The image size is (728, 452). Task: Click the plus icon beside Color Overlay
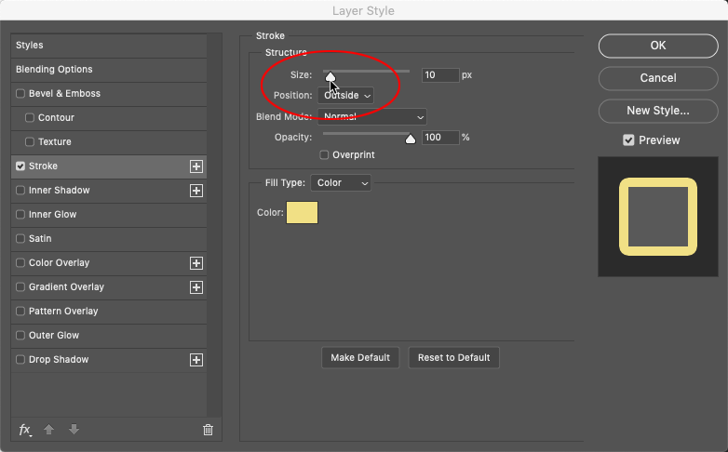(196, 263)
